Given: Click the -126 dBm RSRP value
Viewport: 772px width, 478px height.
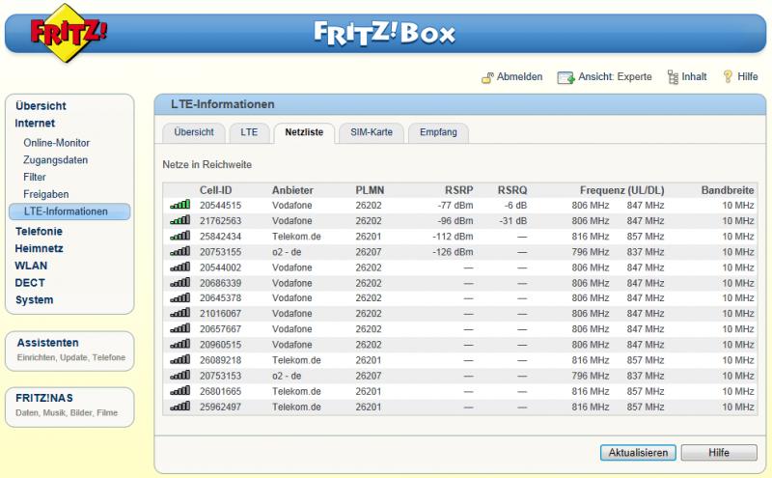Looking at the screenshot, I should 453,252.
